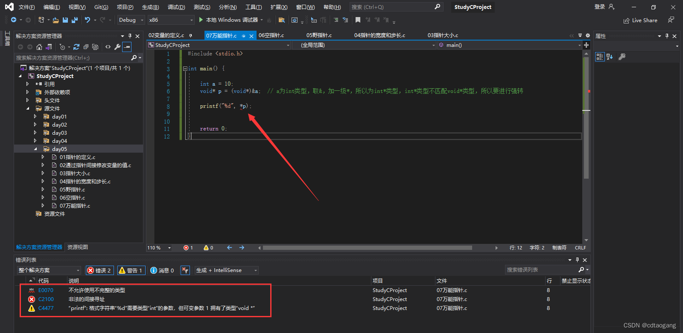
Task: Switch to the 03指针大小.c tab
Action: click(x=443, y=35)
